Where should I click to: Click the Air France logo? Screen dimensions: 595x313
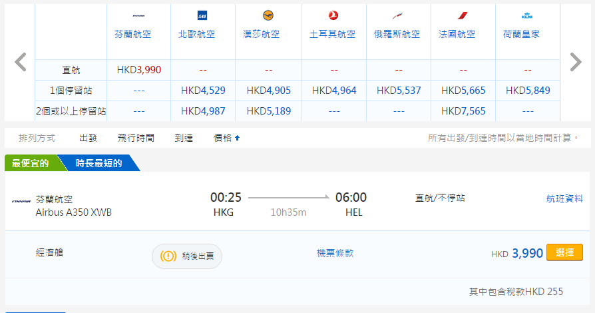pyautogui.click(x=462, y=15)
